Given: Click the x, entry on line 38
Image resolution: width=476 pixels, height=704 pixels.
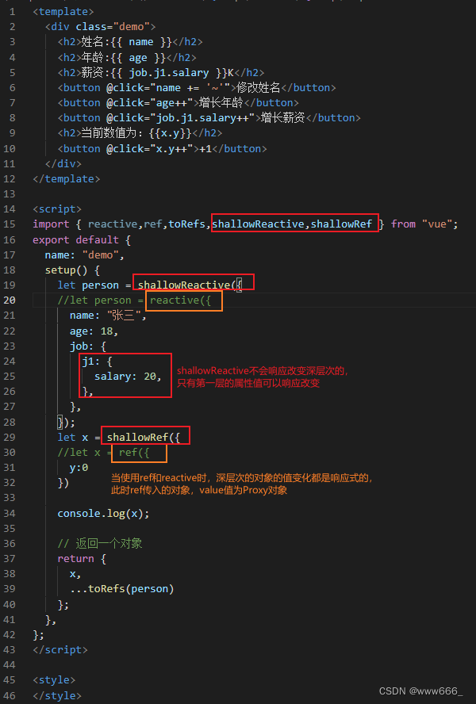Looking at the screenshot, I should [x=75, y=574].
